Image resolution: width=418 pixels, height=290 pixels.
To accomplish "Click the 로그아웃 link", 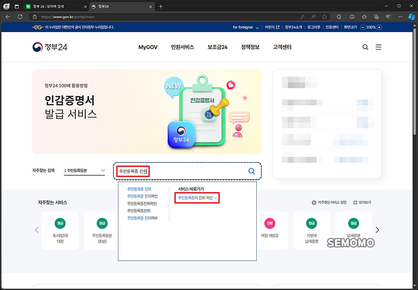I will (x=314, y=27).
